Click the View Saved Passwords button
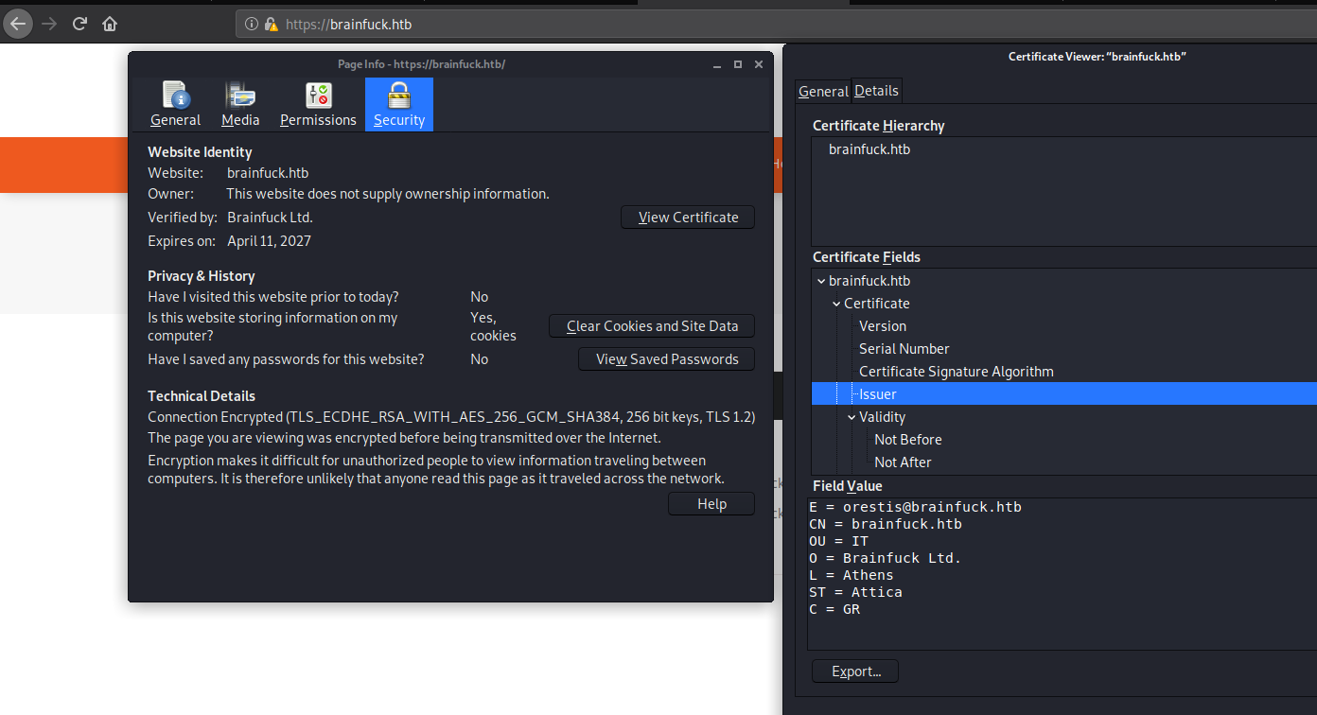This screenshot has width=1317, height=715. click(666, 359)
